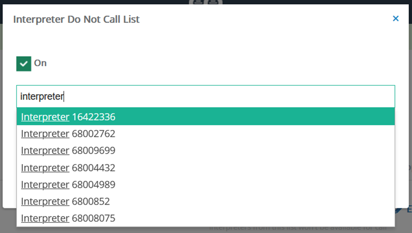Click the underlined Interpreter word in 68004432 row
The width and height of the screenshot is (412, 233).
[45, 168]
